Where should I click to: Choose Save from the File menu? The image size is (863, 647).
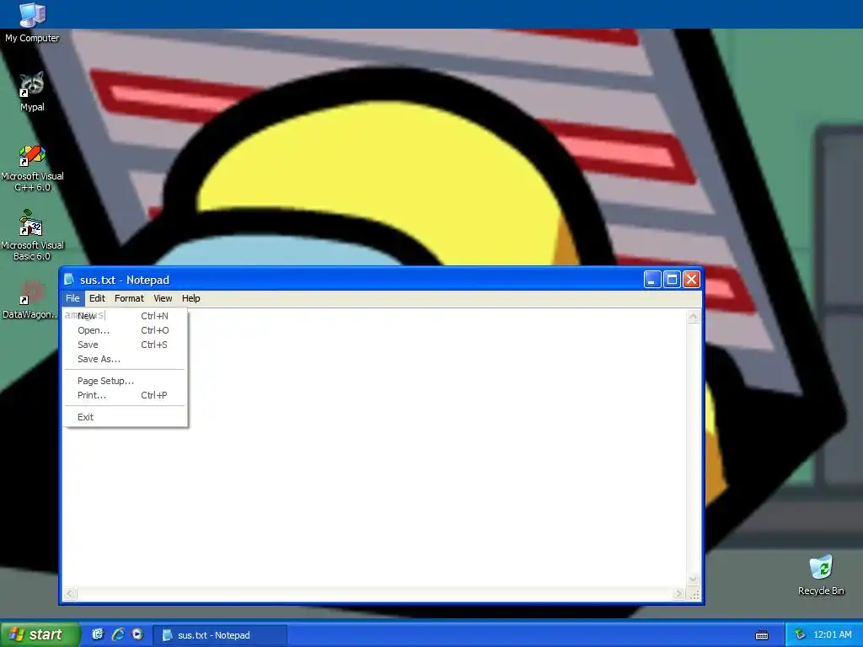pos(126,345)
